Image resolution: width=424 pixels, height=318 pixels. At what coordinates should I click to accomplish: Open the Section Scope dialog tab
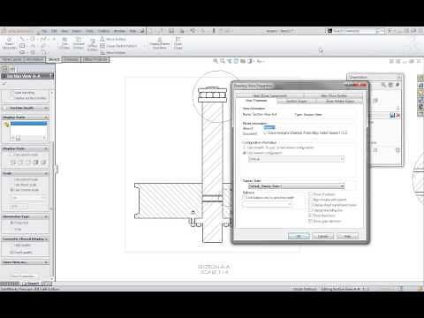point(296,102)
